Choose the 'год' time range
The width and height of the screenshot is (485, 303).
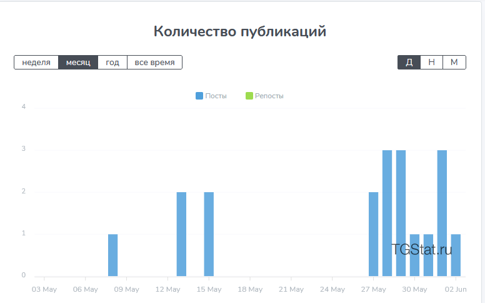tap(112, 62)
